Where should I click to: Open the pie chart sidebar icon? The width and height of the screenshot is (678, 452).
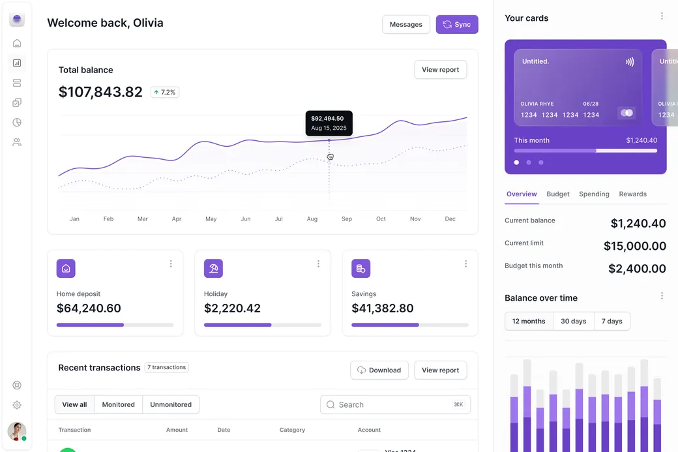[x=17, y=123]
